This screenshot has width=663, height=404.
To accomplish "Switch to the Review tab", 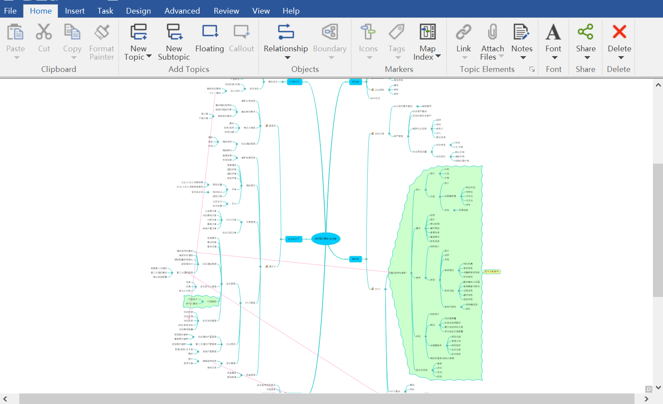I will [226, 11].
